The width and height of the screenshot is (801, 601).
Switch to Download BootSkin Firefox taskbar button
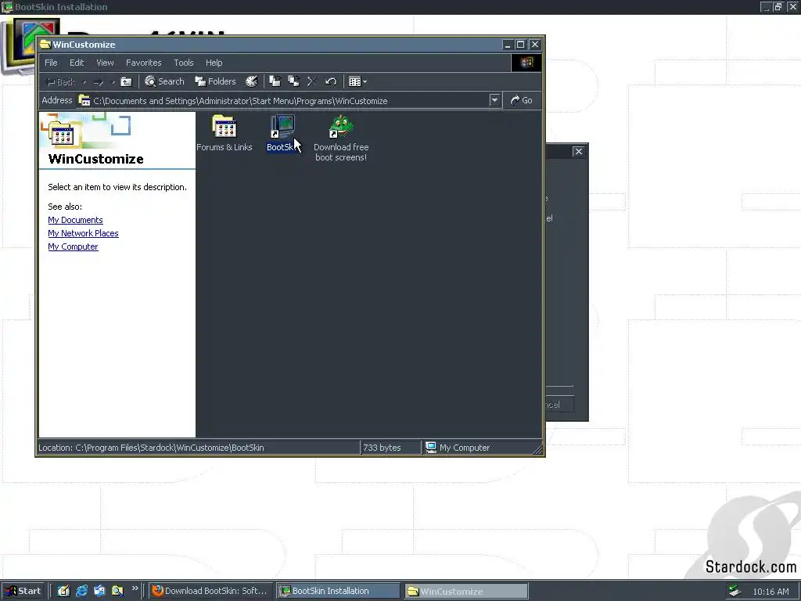[x=210, y=591]
